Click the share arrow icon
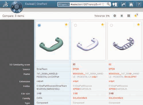 click(123, 4)
